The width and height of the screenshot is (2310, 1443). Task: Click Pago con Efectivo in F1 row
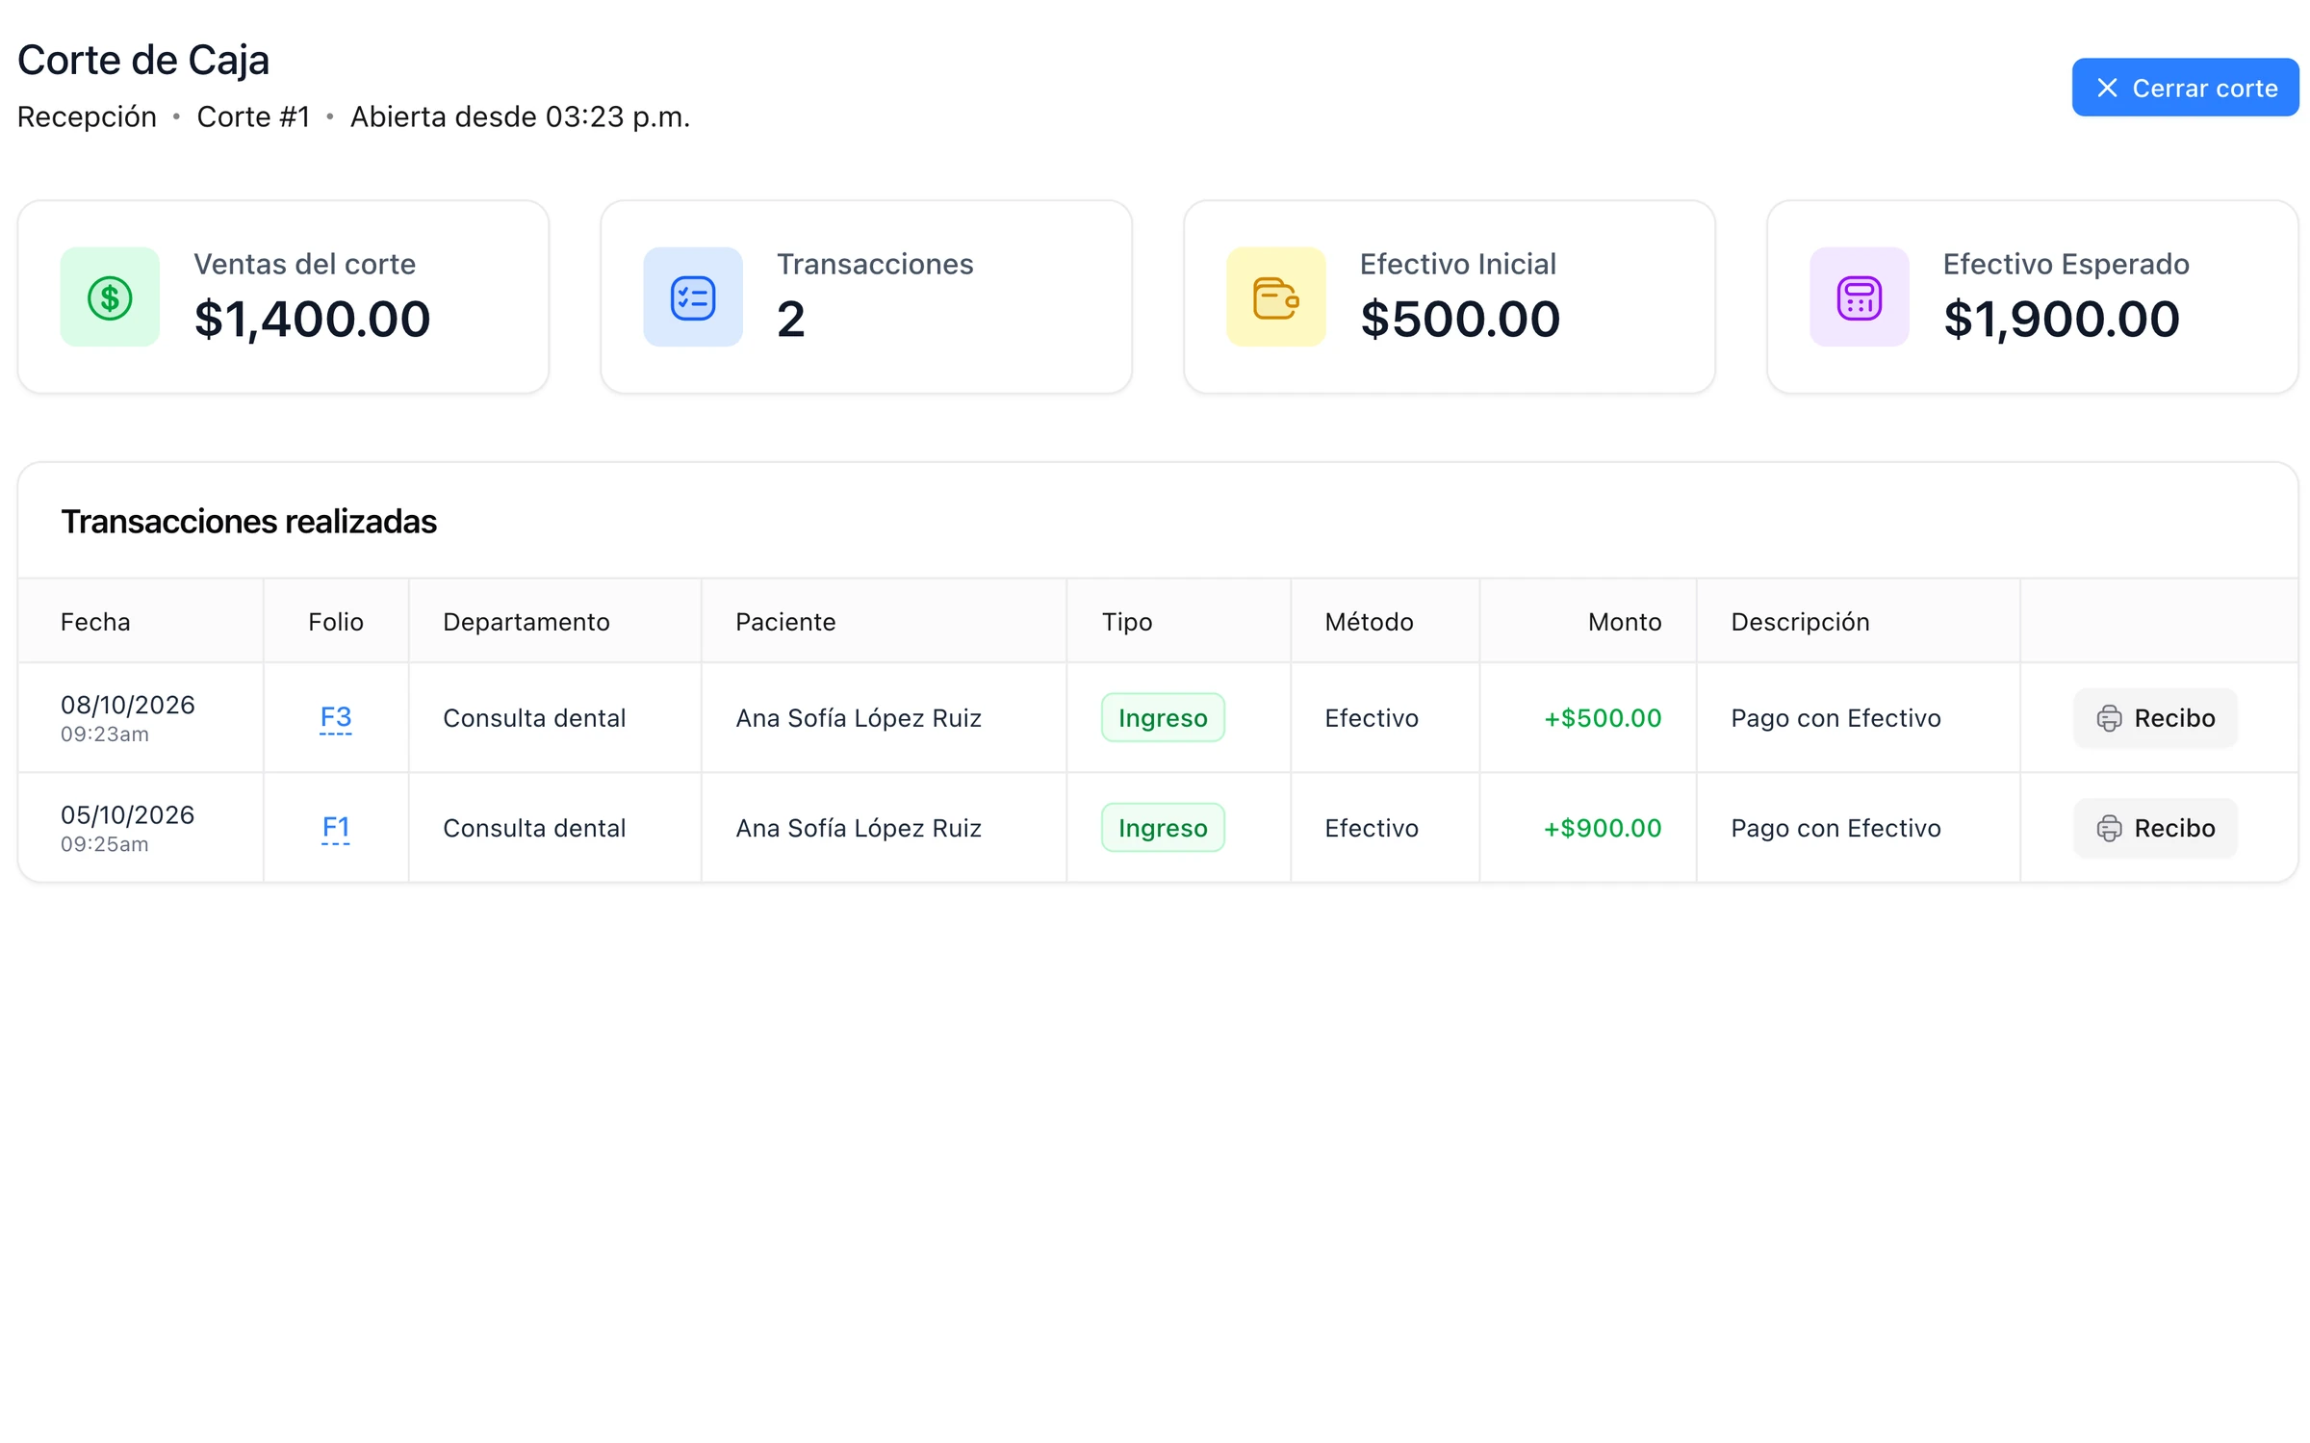[1835, 828]
